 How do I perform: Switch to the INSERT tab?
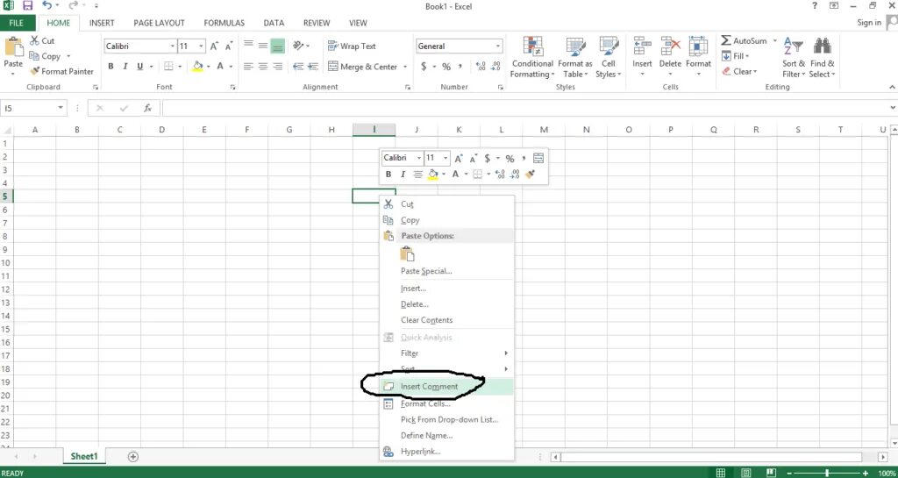[102, 23]
